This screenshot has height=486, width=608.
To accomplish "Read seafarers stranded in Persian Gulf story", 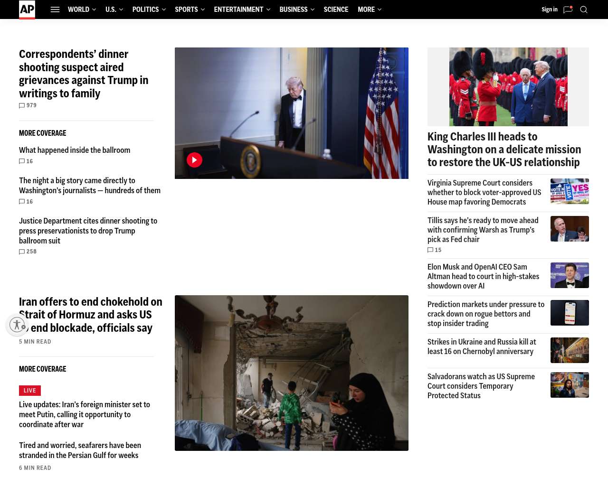I will click(x=80, y=450).
